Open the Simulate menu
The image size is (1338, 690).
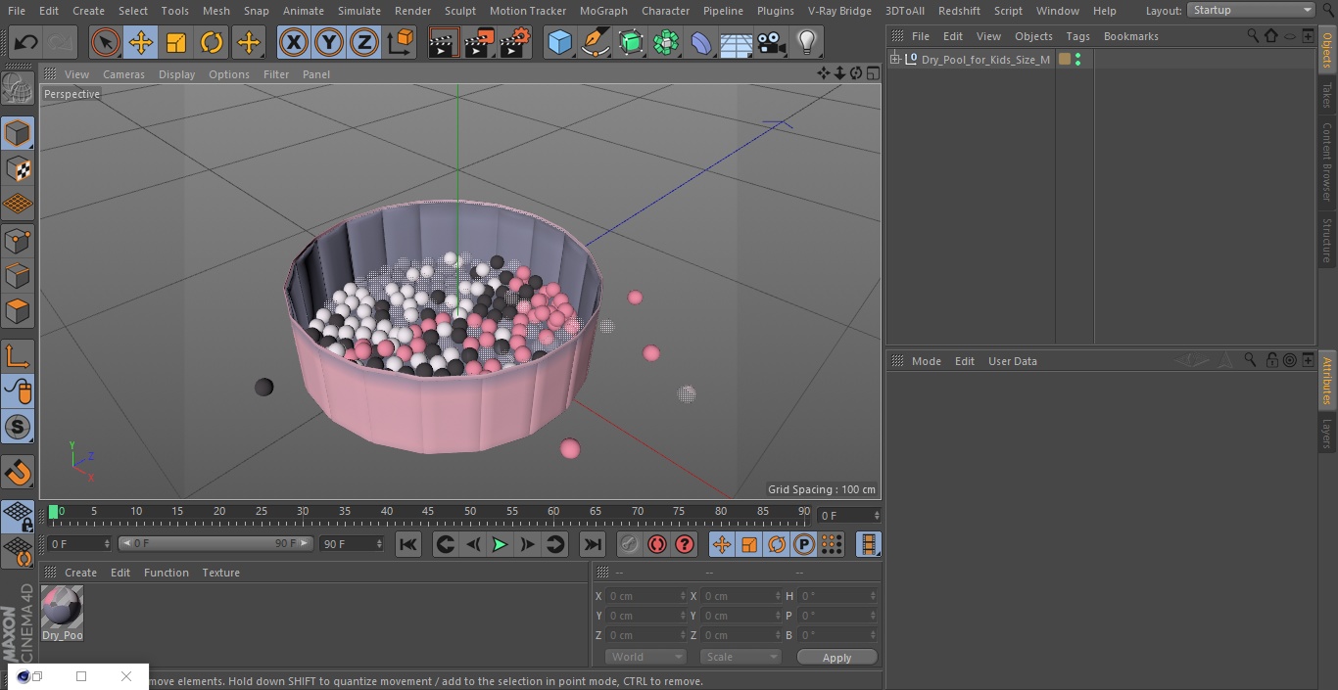[358, 11]
